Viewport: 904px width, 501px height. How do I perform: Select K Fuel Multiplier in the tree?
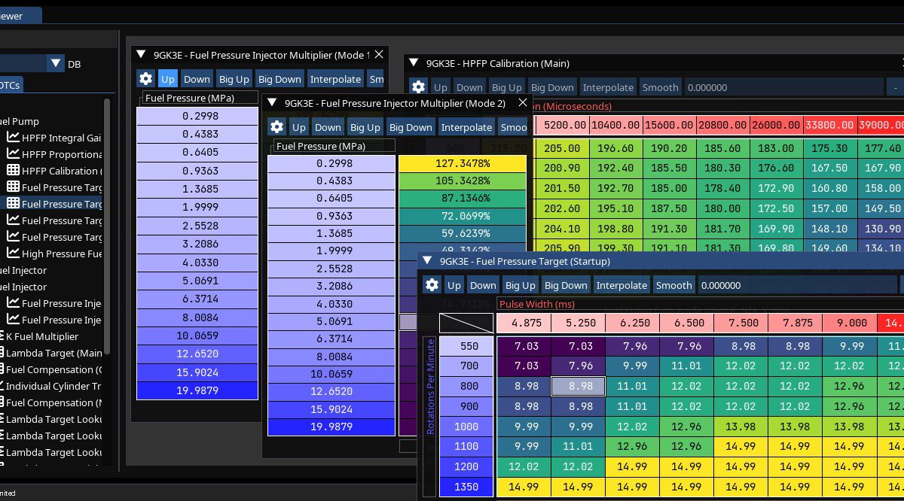tap(41, 336)
